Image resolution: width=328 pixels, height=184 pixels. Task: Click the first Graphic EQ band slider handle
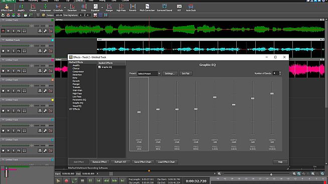[x=139, y=112]
